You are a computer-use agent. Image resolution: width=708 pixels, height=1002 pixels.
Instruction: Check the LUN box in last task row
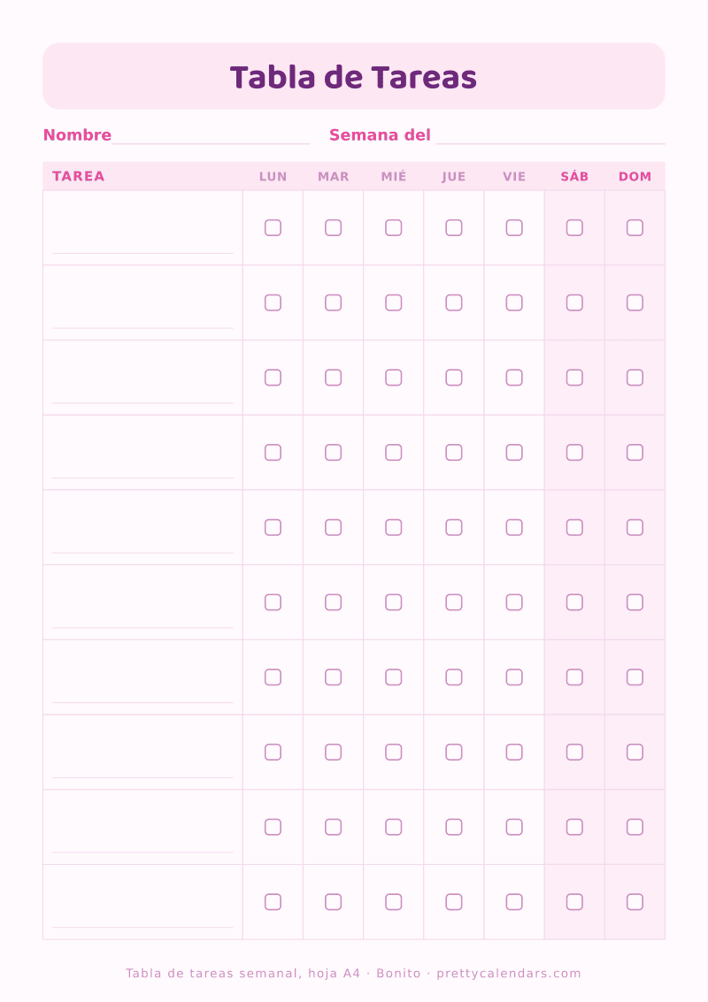(273, 902)
